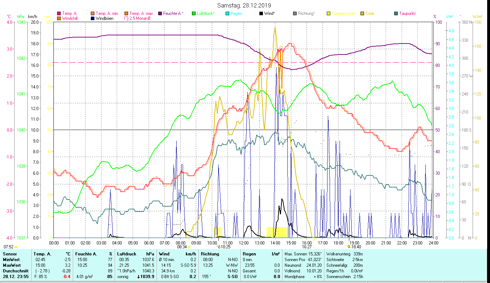490x283 pixels.
Task: Click the 2.5 Monat-Ø legend label
Action: coord(139,18)
